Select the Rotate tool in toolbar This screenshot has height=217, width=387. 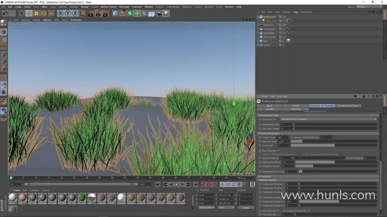point(44,13)
